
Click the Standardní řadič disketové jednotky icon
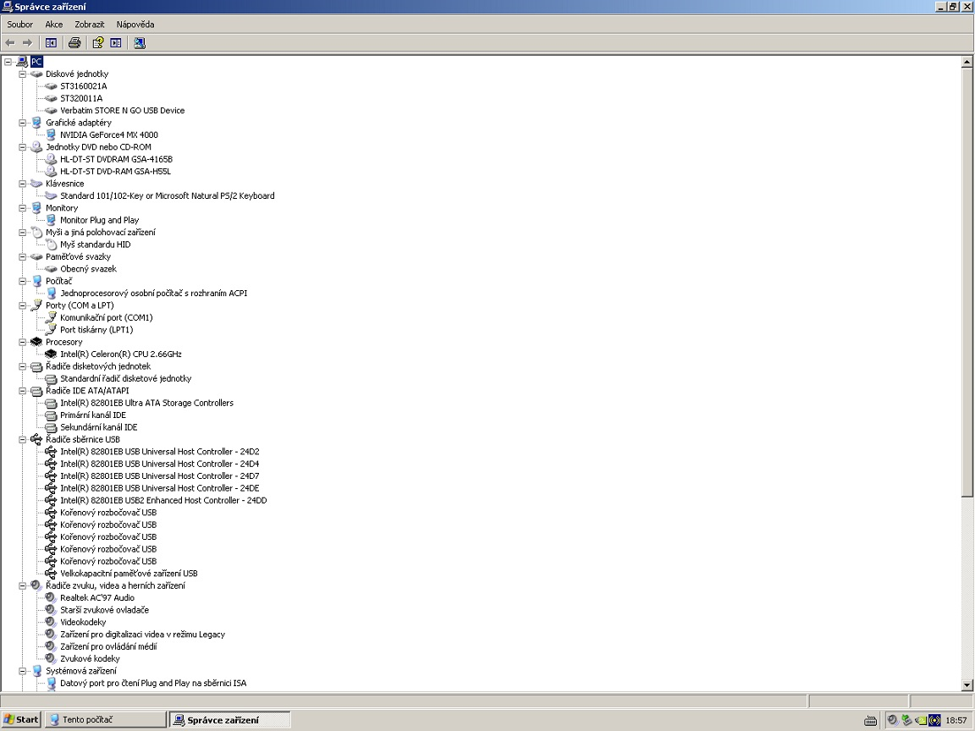pyautogui.click(x=51, y=378)
